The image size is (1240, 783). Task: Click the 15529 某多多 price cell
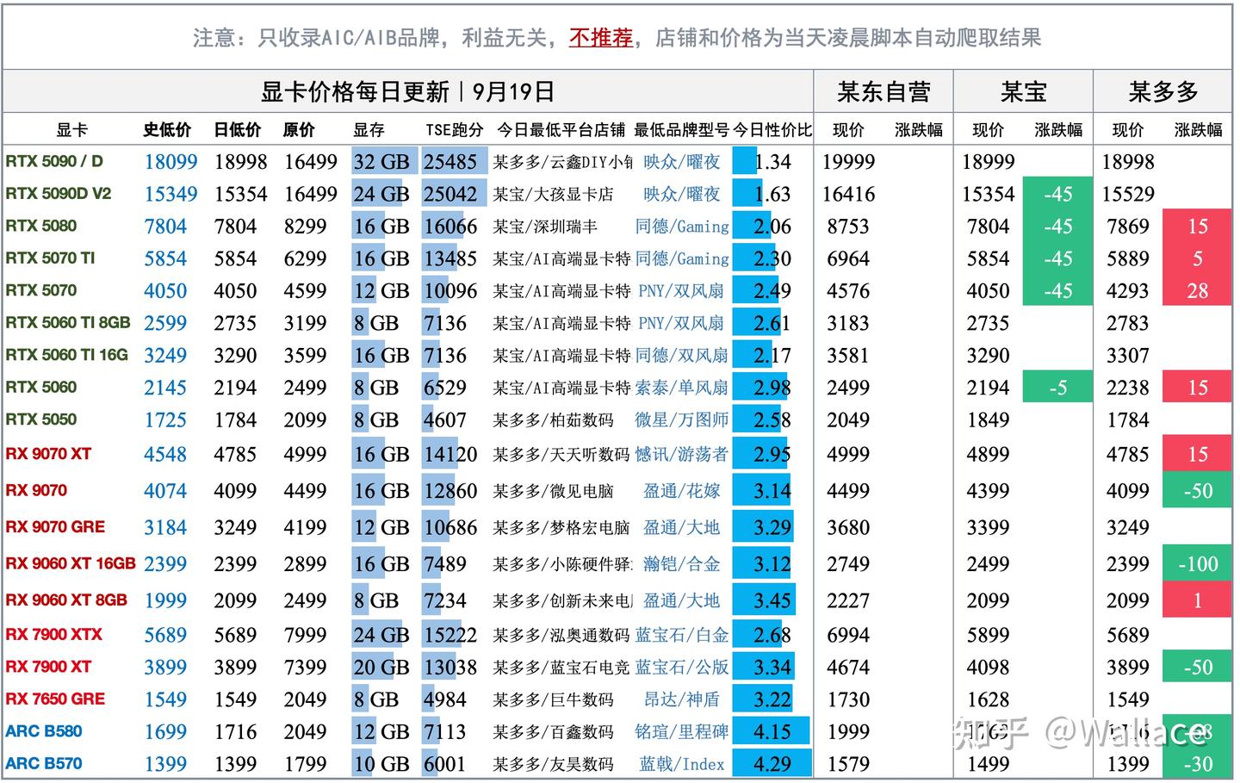click(x=1128, y=195)
